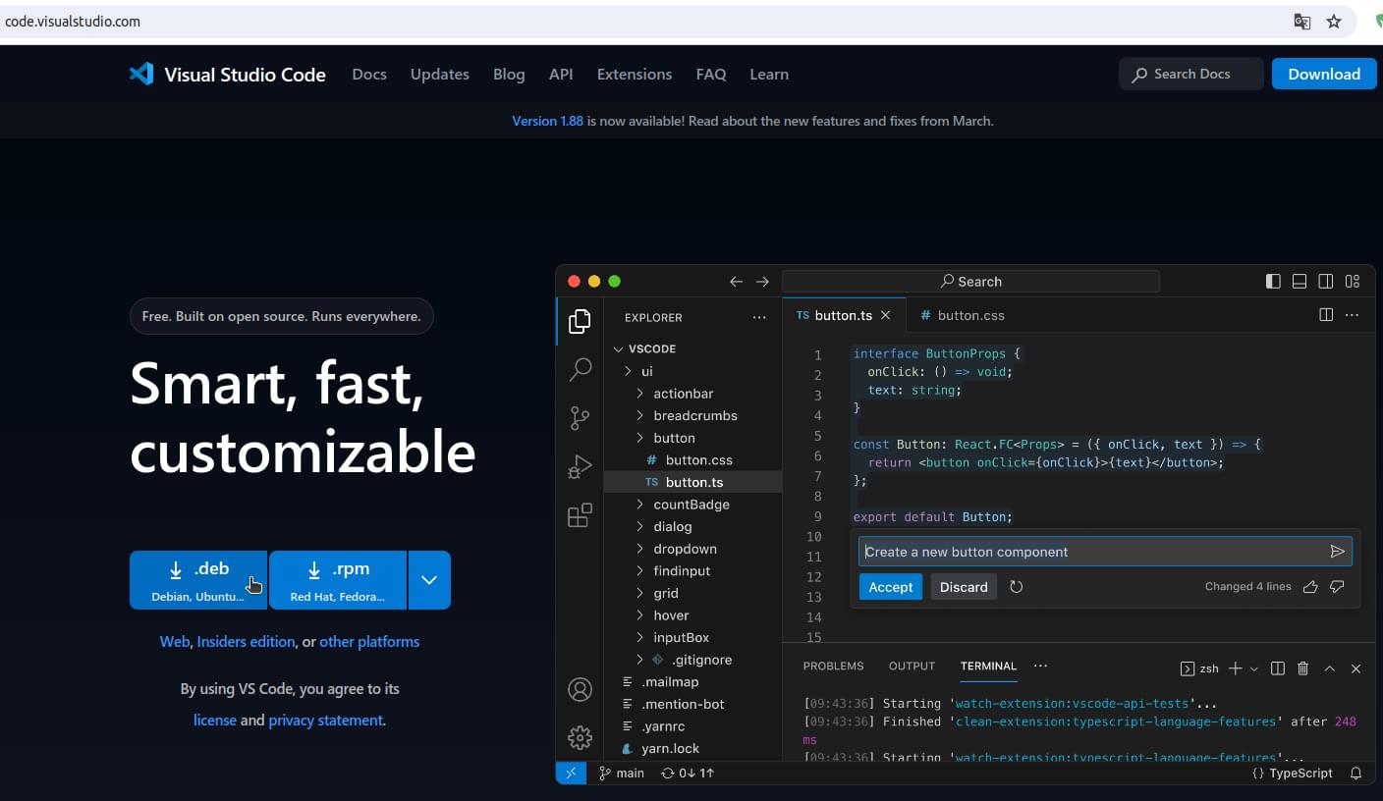Toggle the primary sidebar layout icon
The image size is (1383, 801).
(1273, 281)
